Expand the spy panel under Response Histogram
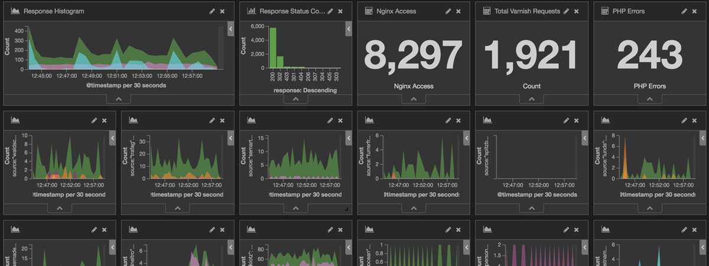This screenshot has width=709, height=266. click(x=119, y=99)
